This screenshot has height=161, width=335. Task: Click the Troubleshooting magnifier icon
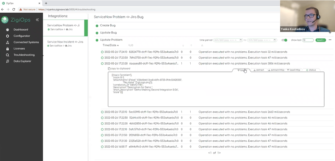click(x=8, y=55)
